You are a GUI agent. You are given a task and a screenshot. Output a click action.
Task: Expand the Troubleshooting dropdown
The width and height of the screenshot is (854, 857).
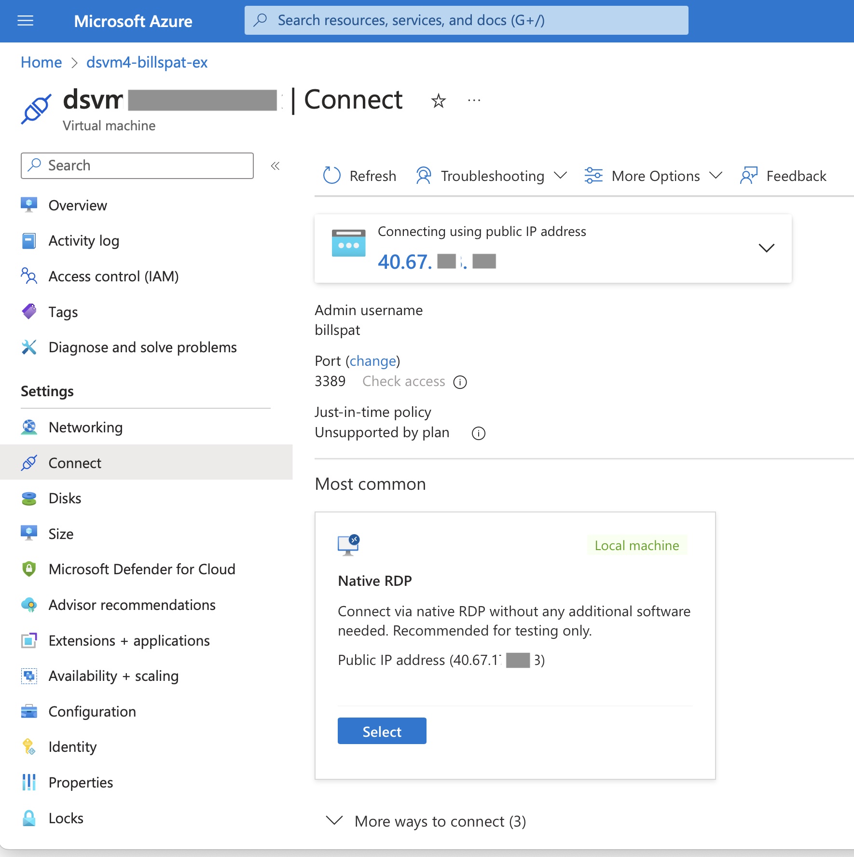pos(491,176)
